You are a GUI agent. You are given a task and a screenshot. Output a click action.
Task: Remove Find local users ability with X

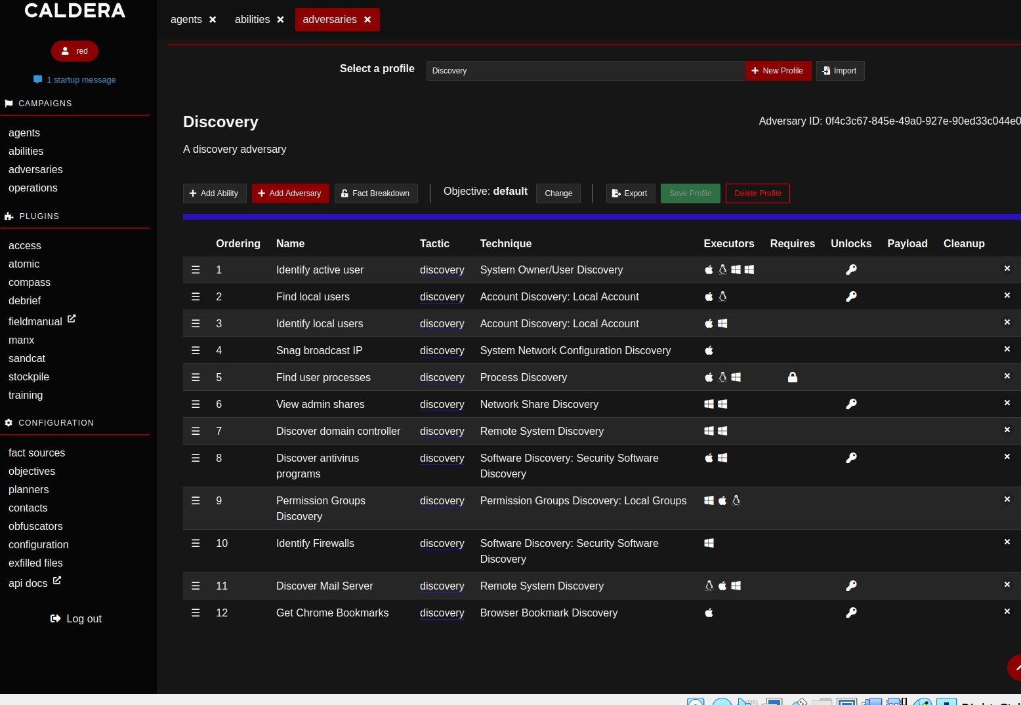(x=1007, y=295)
